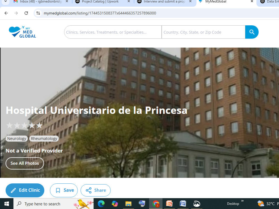Screen dimensions: 279x209
Task: Open the Photos app in taskbar
Action: [197, 204]
